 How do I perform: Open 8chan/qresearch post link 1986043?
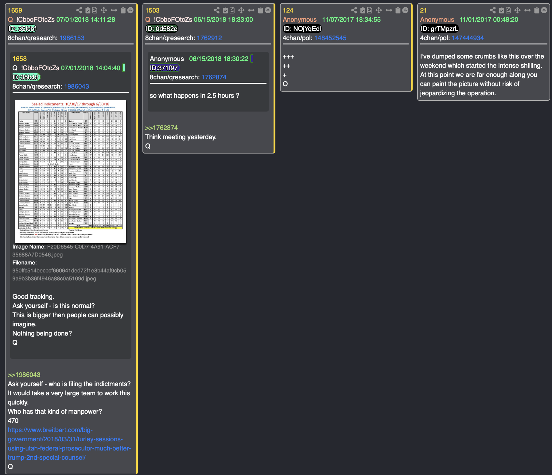76,86
